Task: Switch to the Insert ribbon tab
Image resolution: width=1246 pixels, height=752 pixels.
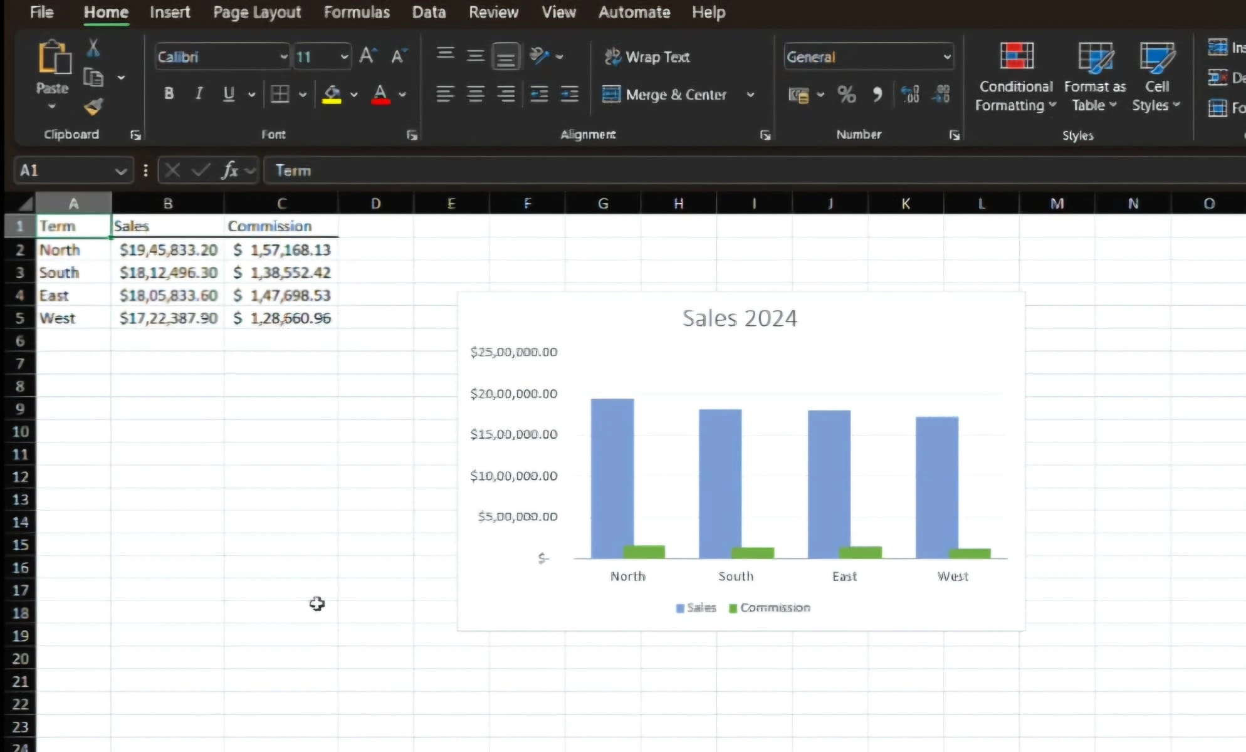Action: pyautogui.click(x=170, y=12)
